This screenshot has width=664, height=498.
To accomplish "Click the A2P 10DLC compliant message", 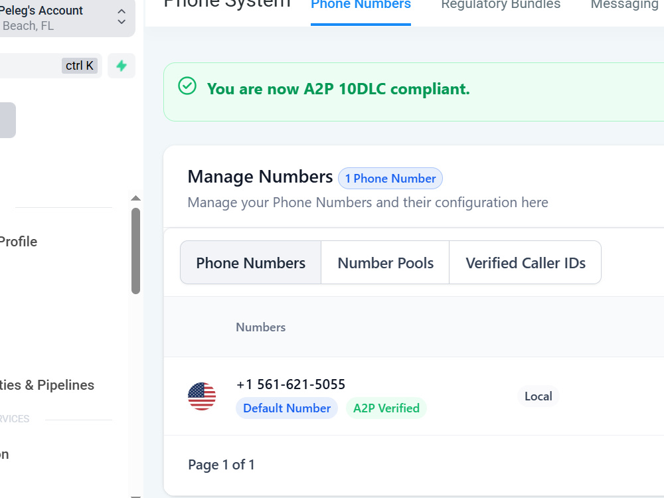I will (x=339, y=89).
